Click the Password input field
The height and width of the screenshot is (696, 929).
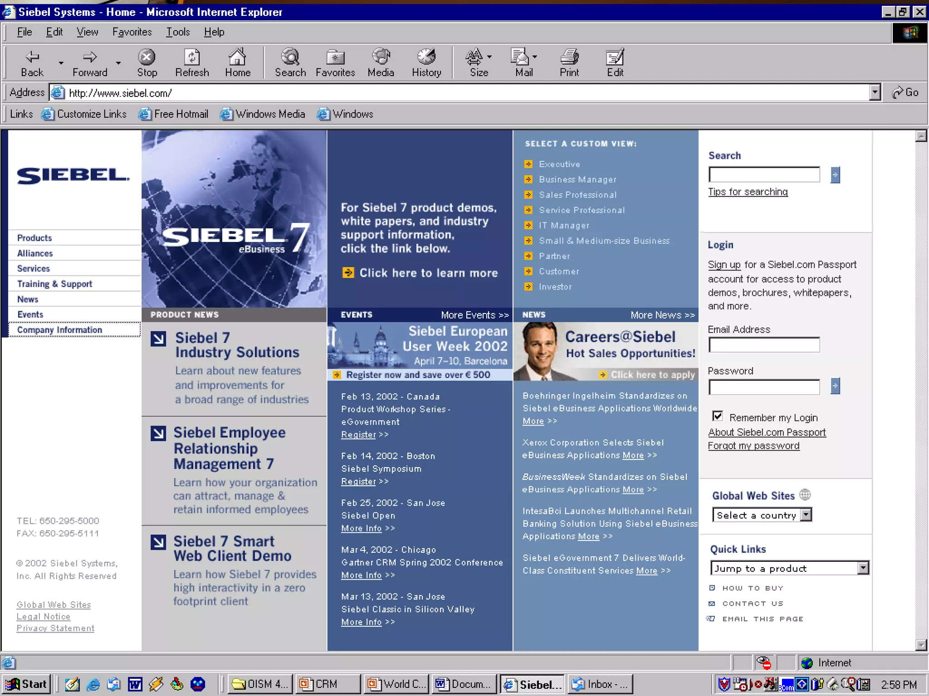click(764, 387)
